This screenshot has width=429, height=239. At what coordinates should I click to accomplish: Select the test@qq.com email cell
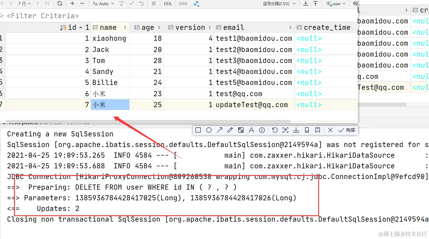pos(255,94)
